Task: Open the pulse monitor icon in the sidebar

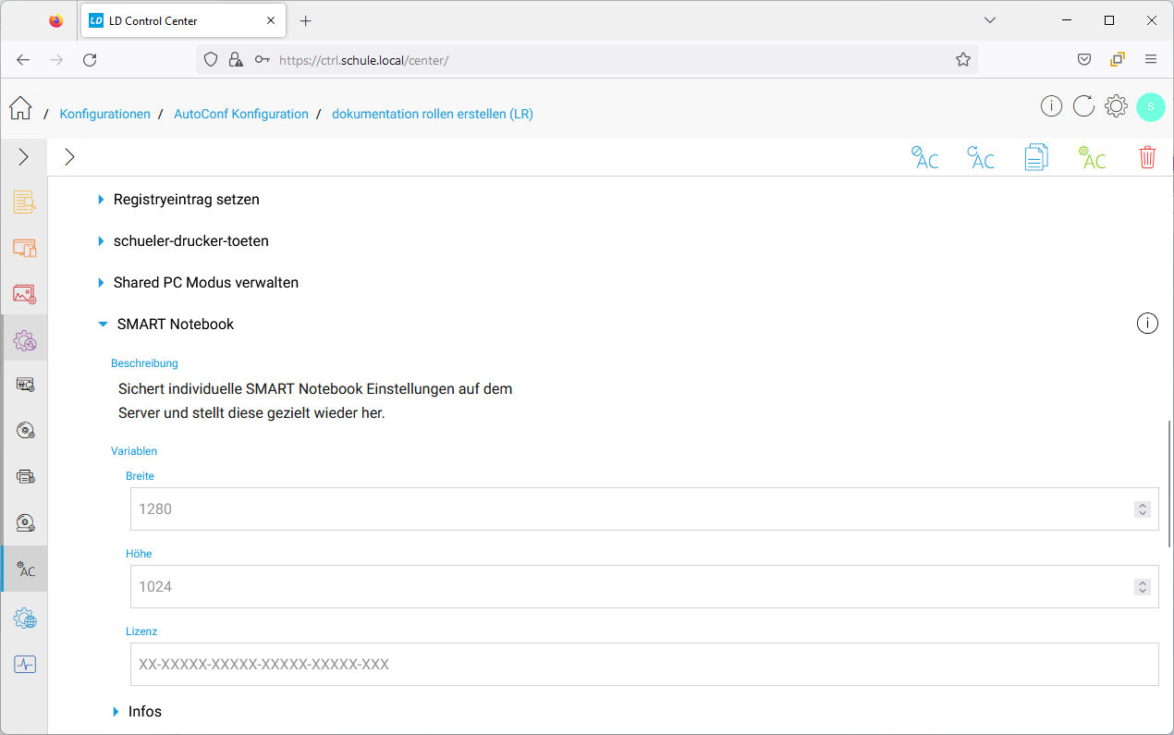Action: pyautogui.click(x=24, y=664)
